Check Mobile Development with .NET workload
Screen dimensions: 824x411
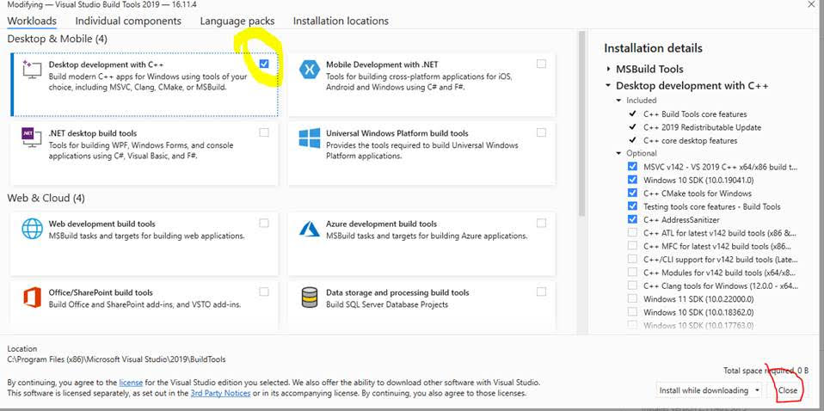(x=541, y=64)
